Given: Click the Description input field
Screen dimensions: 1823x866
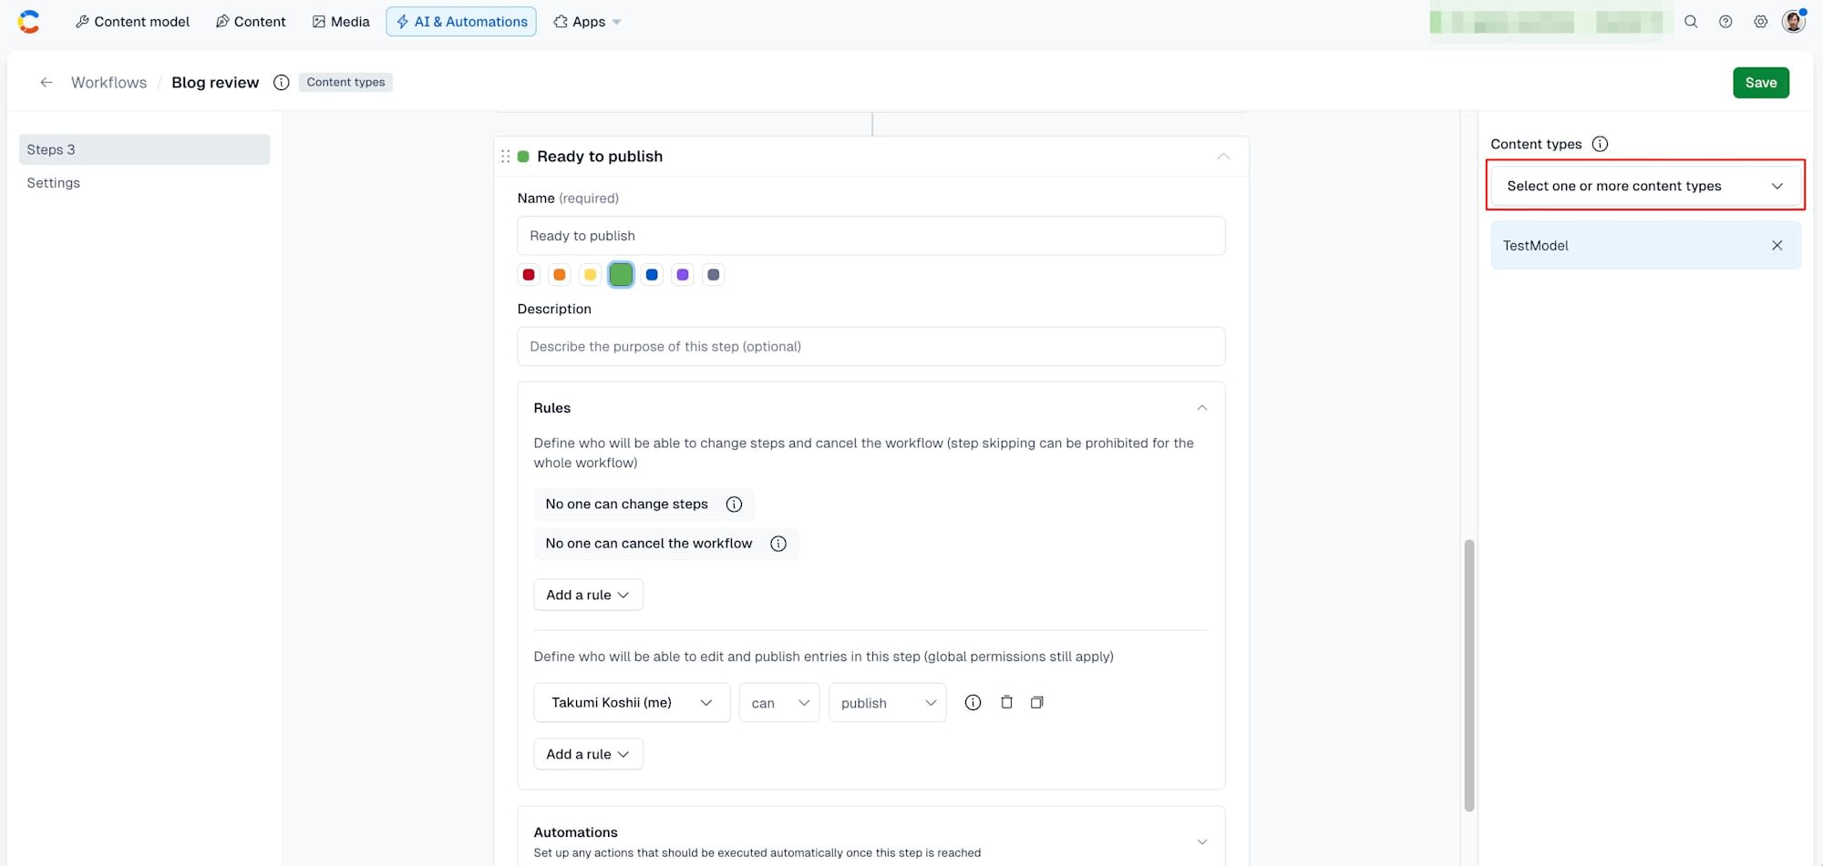Looking at the screenshot, I should tap(870, 346).
